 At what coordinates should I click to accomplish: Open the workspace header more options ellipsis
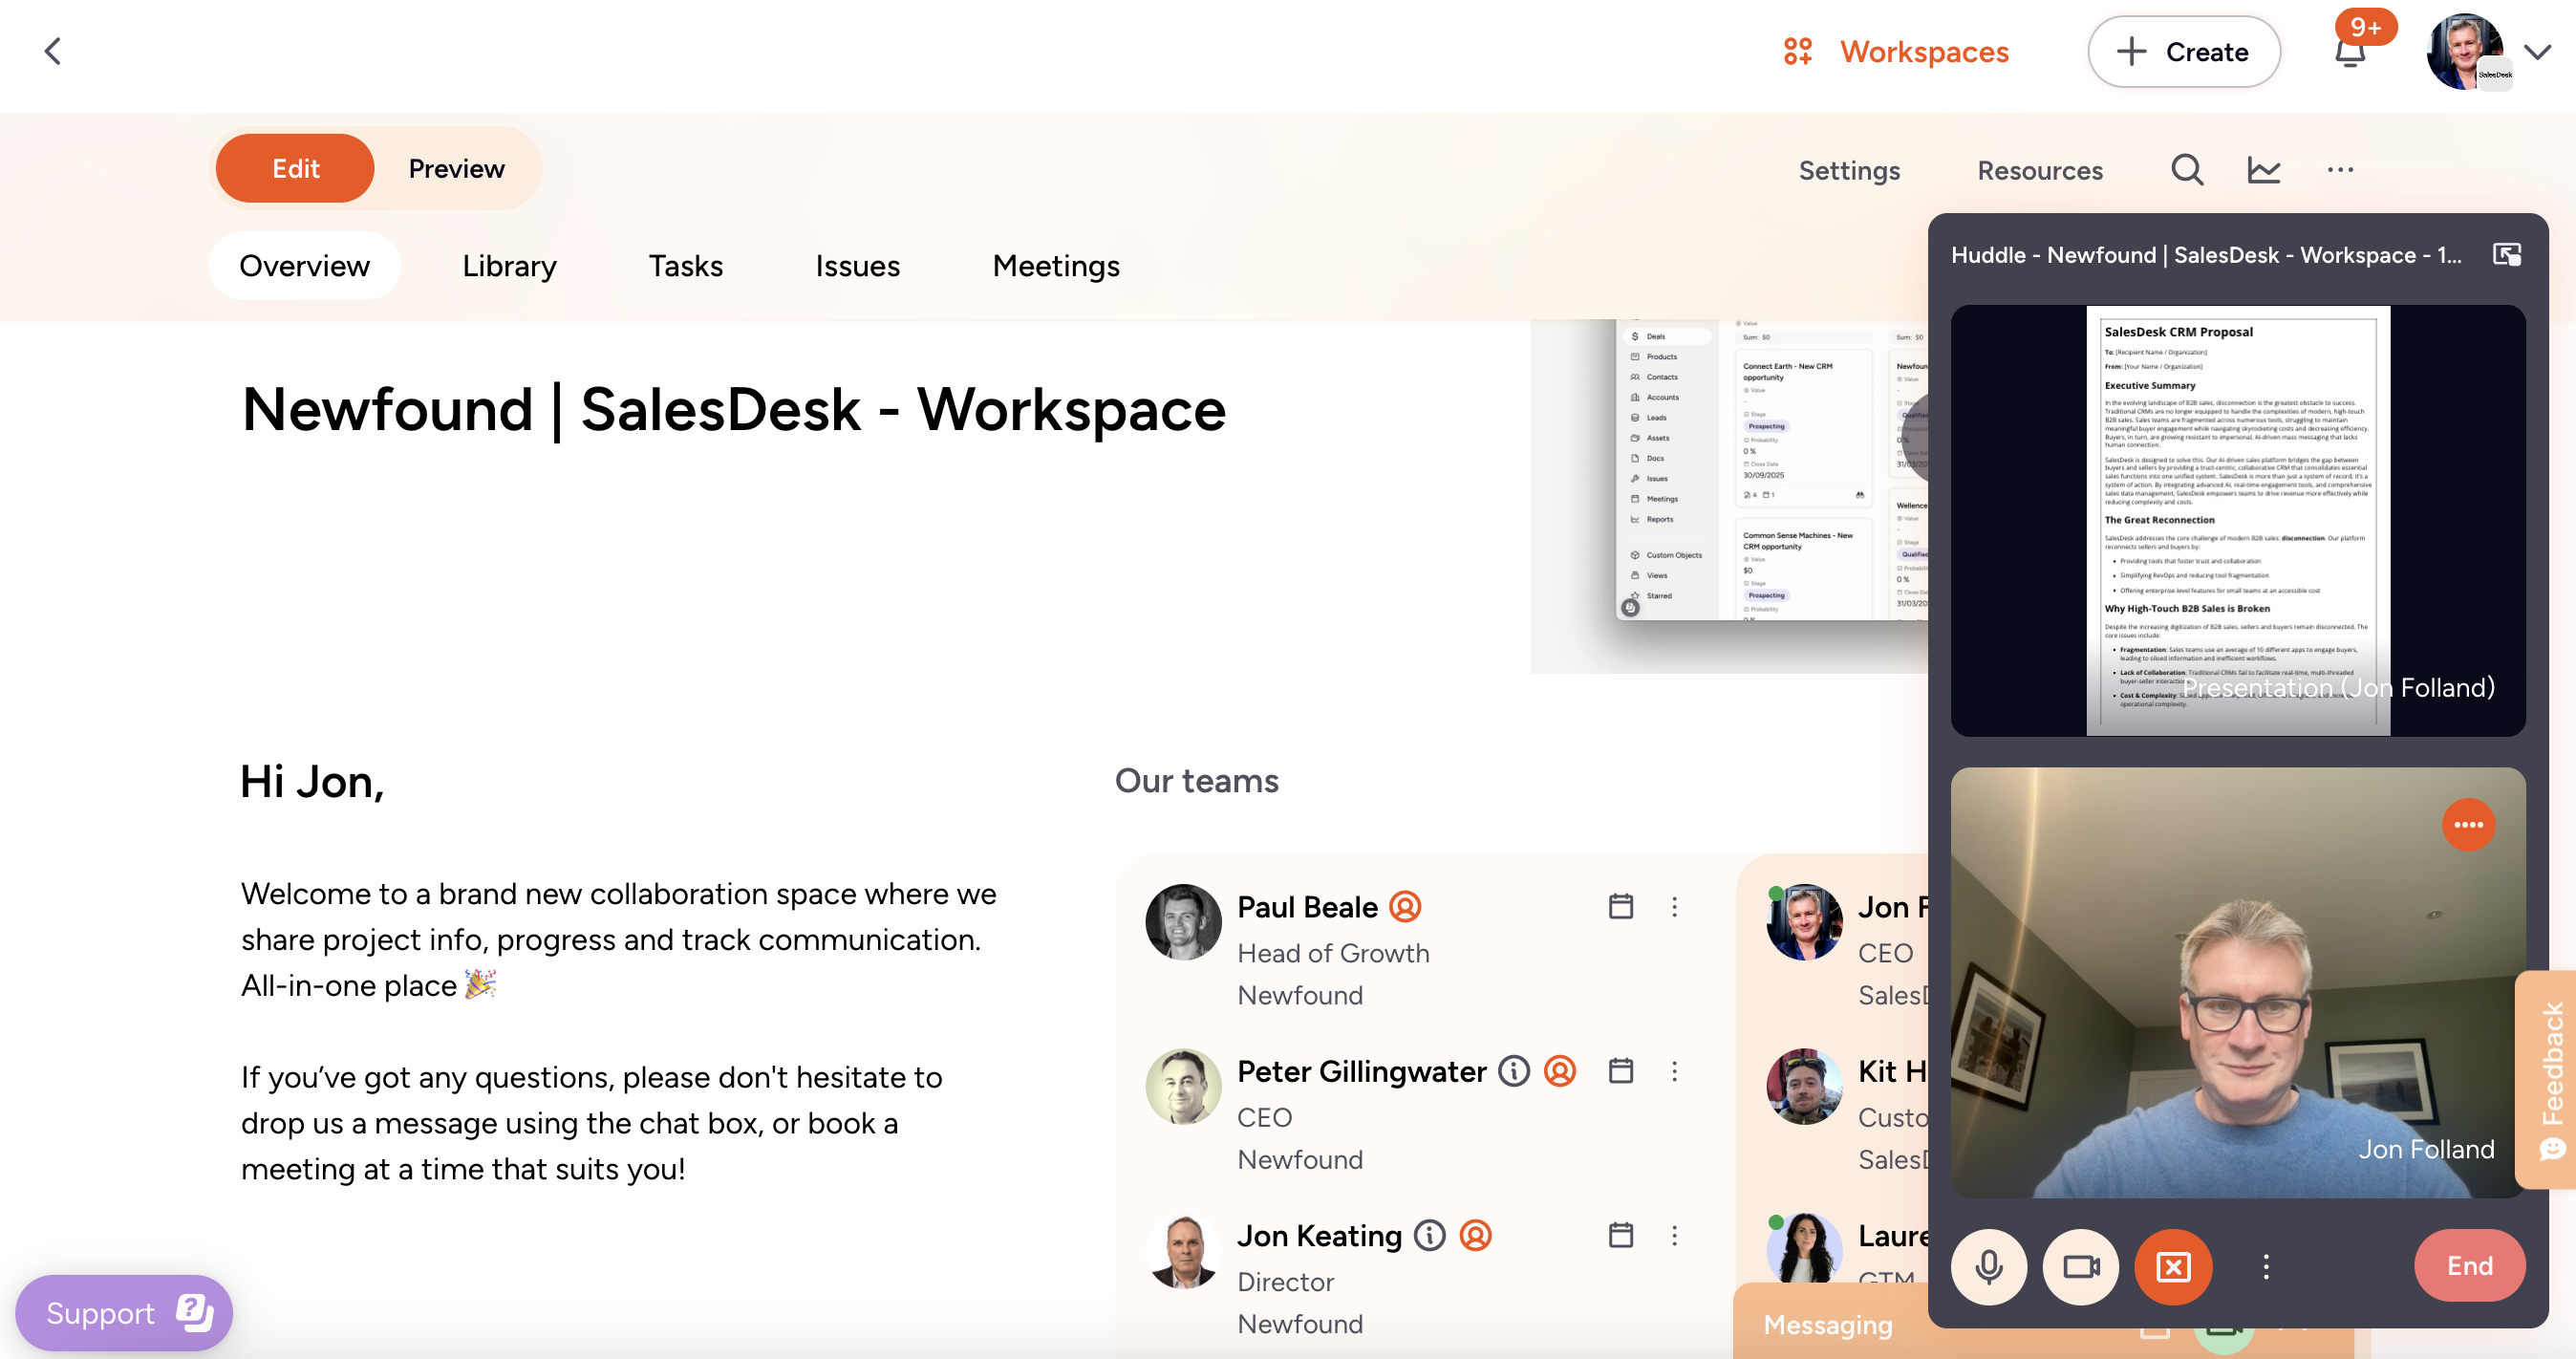2339,170
